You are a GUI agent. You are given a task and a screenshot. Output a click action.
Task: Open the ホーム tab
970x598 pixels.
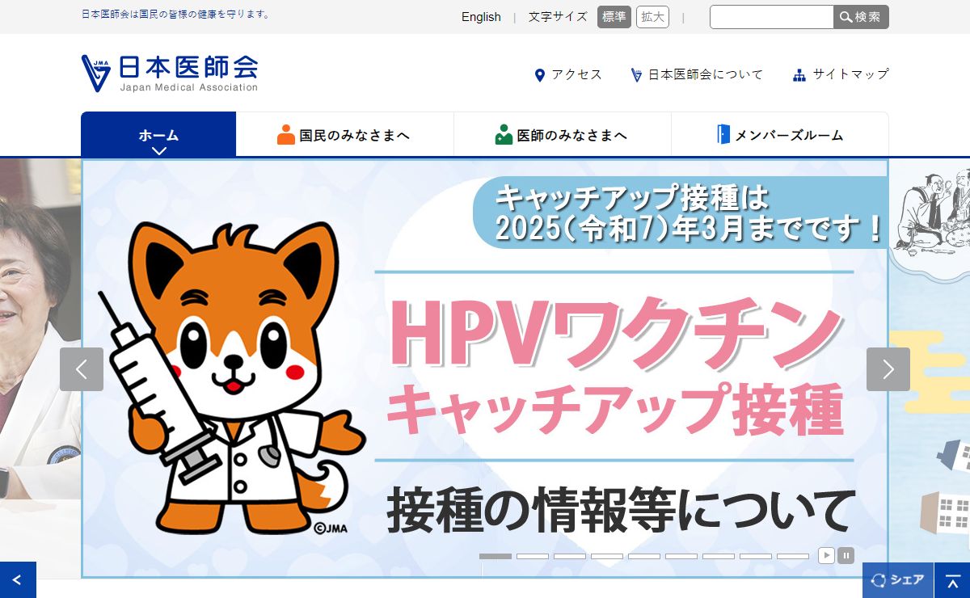coord(158,135)
